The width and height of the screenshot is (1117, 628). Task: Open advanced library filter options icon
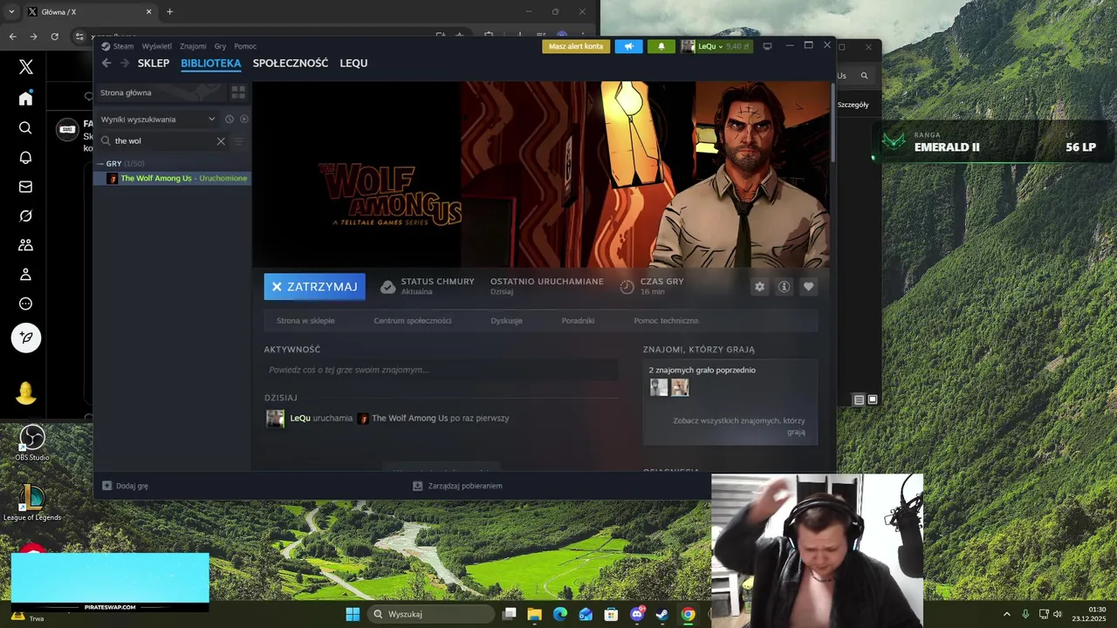point(238,140)
